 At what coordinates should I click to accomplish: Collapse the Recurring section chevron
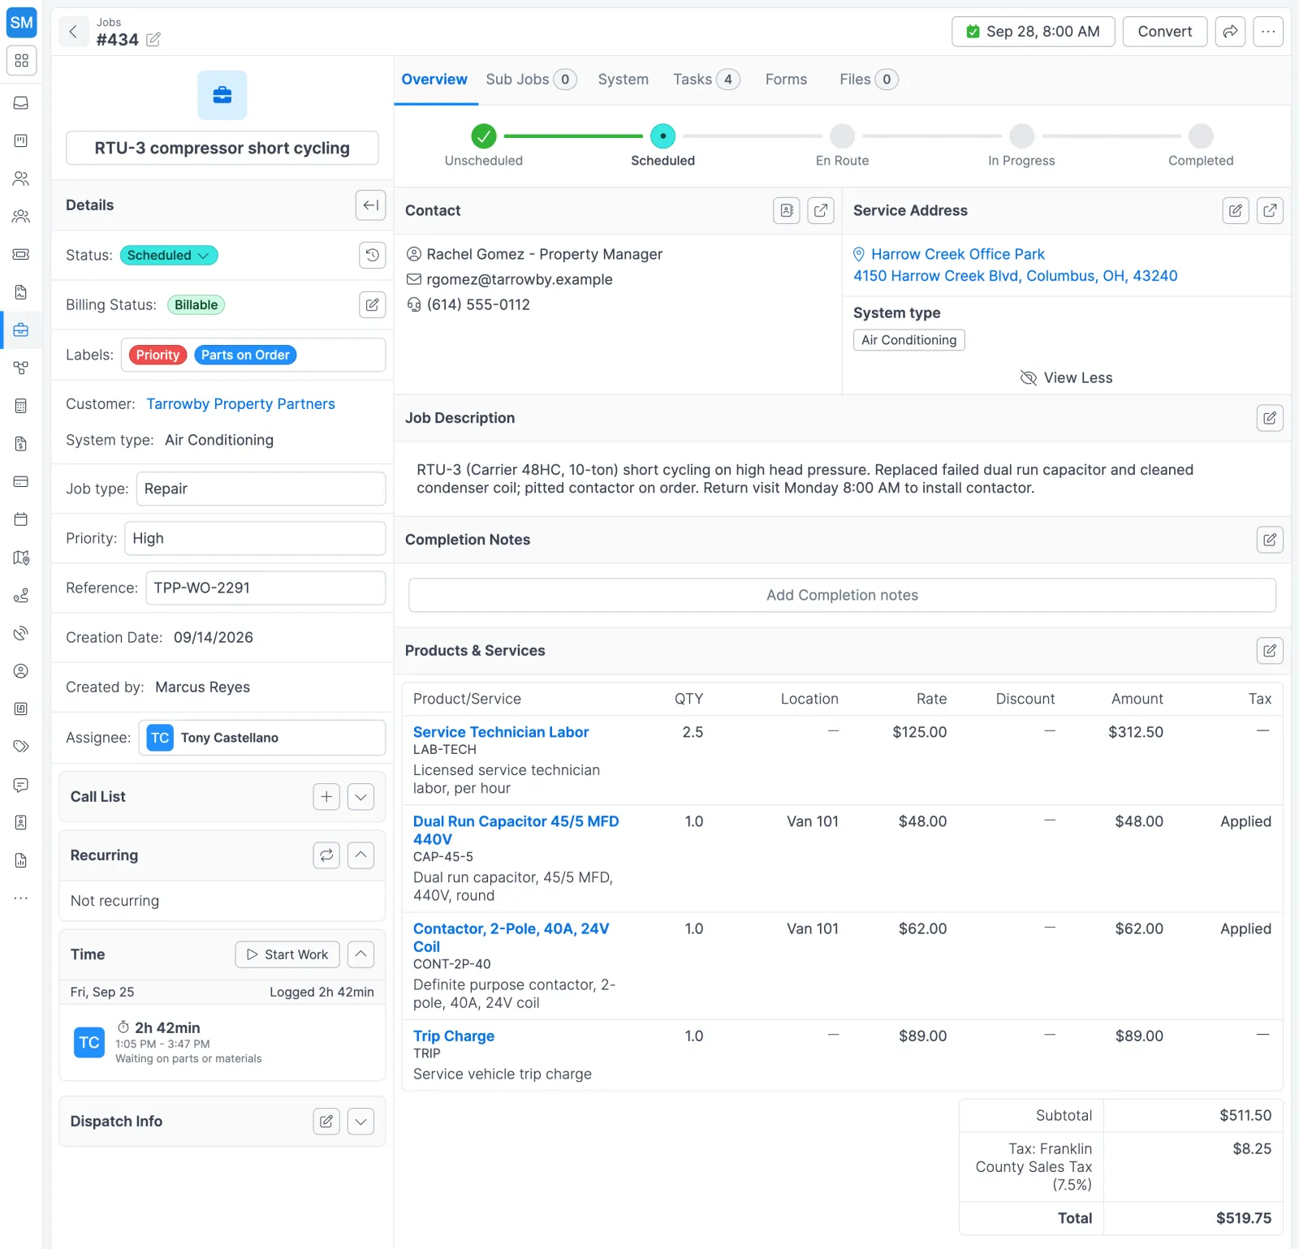360,855
